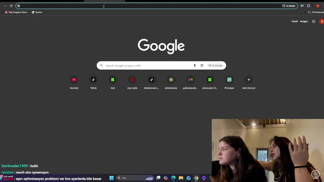The image size is (324, 182).
Task: Open the purple circle app on taskbar
Action: click(x=204, y=178)
